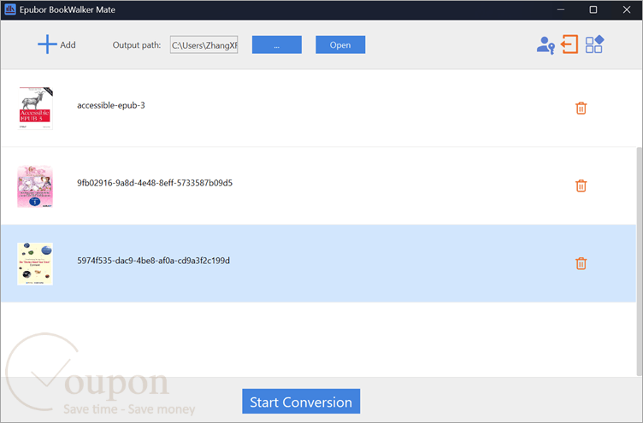Close the Epubor BookWalker Mate window
The image size is (643, 423).
627,9
